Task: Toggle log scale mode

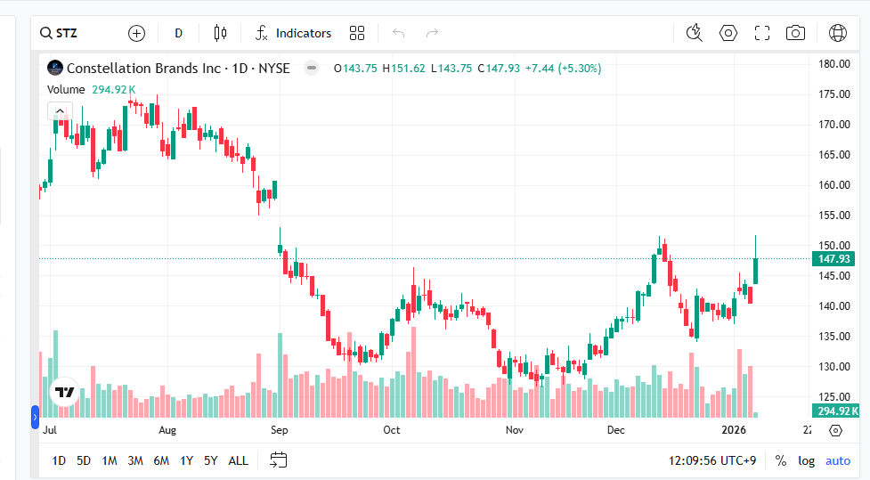Action: coord(806,460)
